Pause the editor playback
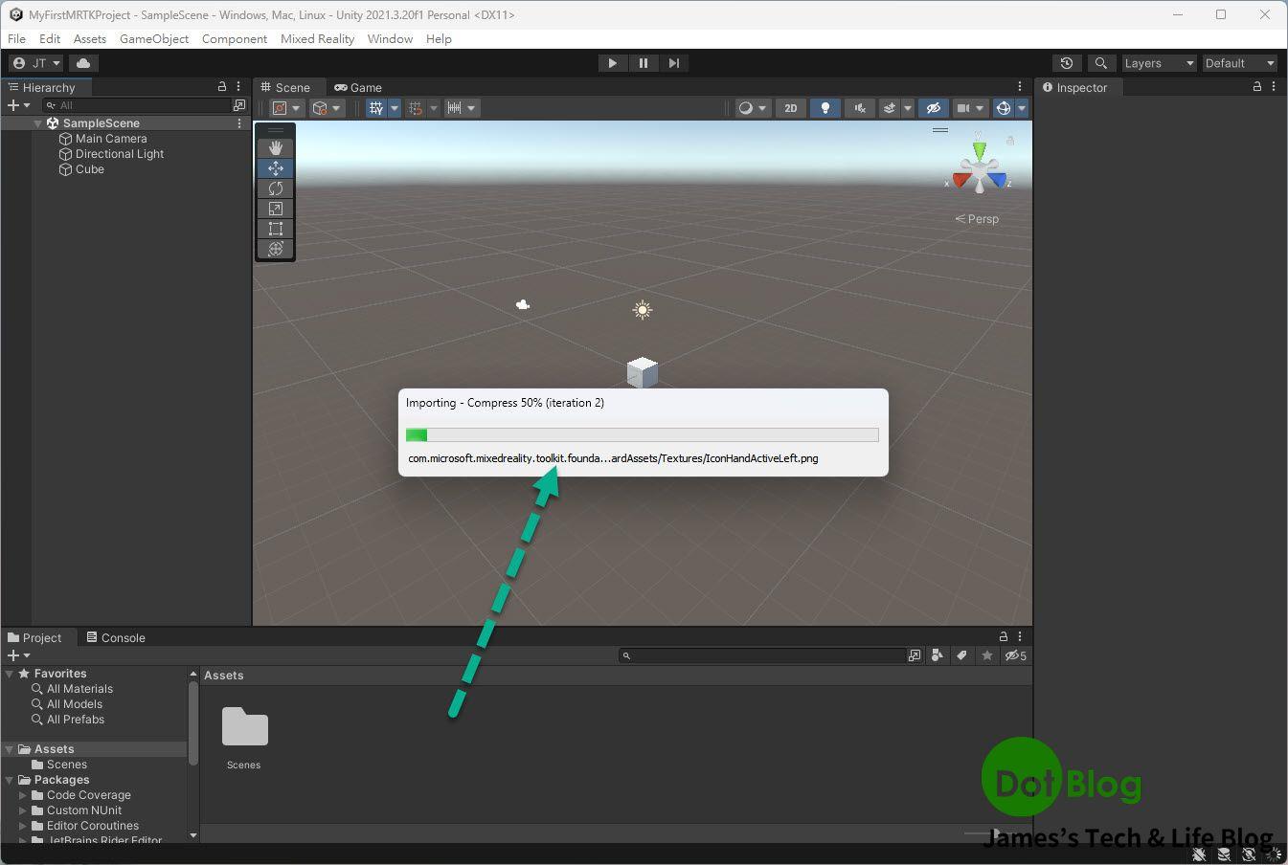The image size is (1288, 865). [644, 63]
